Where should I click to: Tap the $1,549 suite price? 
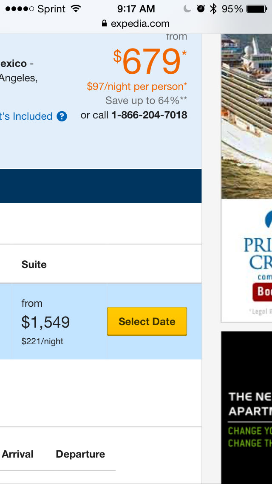(x=45, y=323)
